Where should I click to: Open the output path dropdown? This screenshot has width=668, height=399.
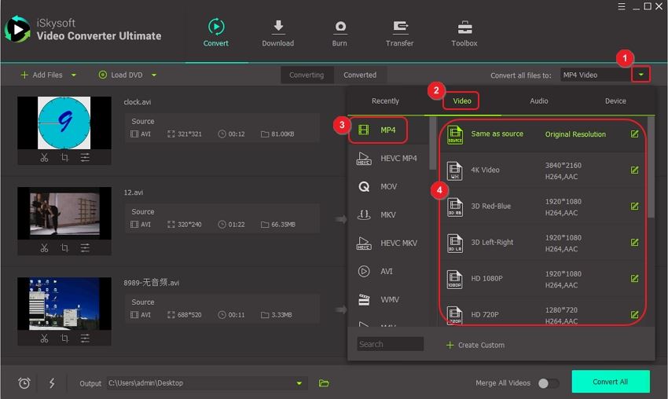(299, 383)
